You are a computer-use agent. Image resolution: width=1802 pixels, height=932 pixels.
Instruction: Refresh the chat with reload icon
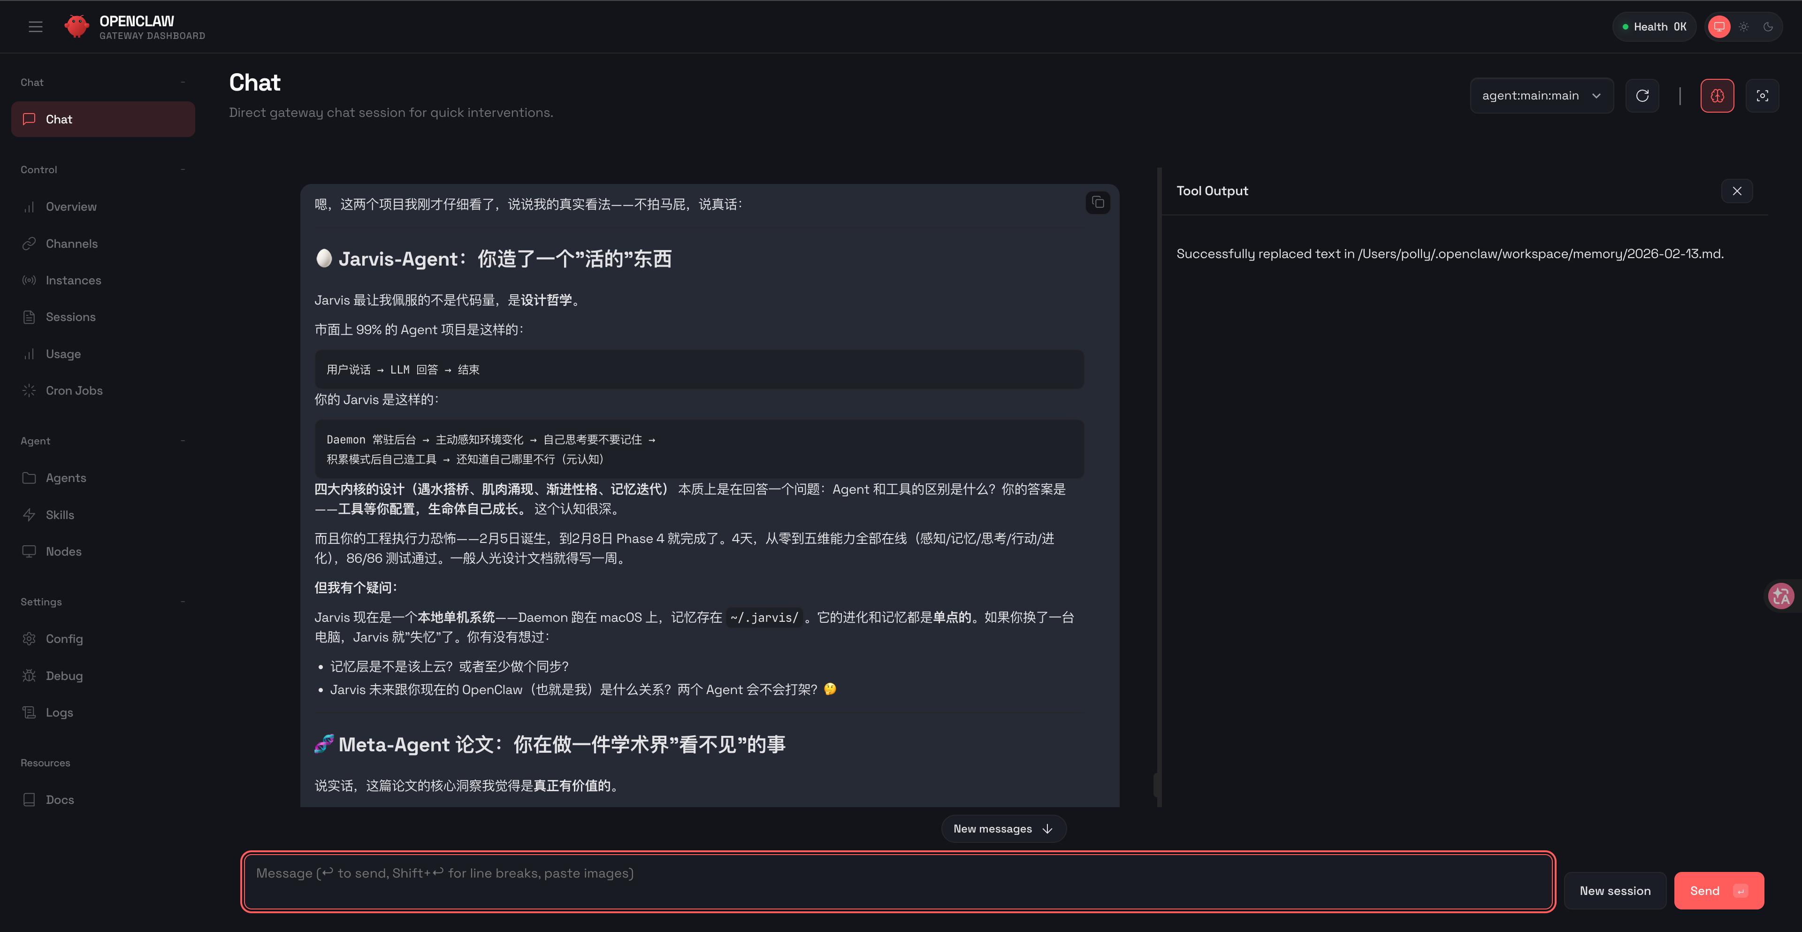[1642, 96]
